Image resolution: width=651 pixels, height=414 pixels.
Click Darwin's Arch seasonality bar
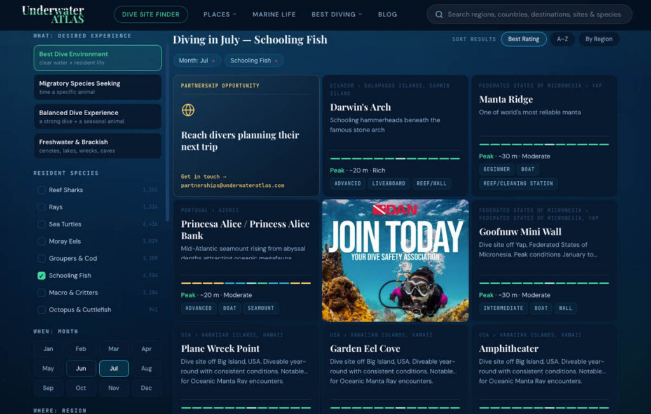click(395, 158)
